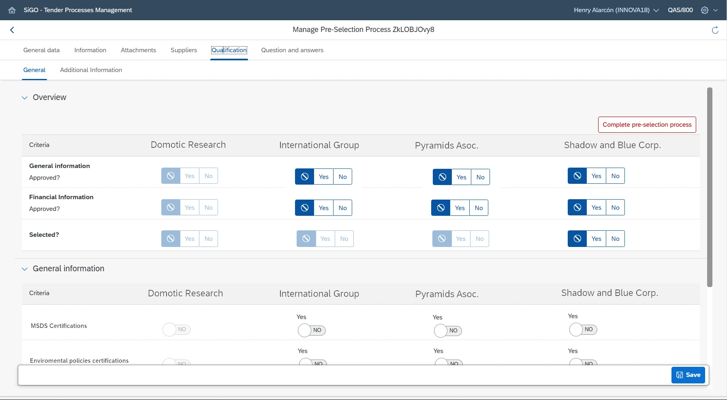Toggle MSDS Certifications switch for Pyramids Asoc.
The width and height of the screenshot is (727, 400).
[448, 331]
